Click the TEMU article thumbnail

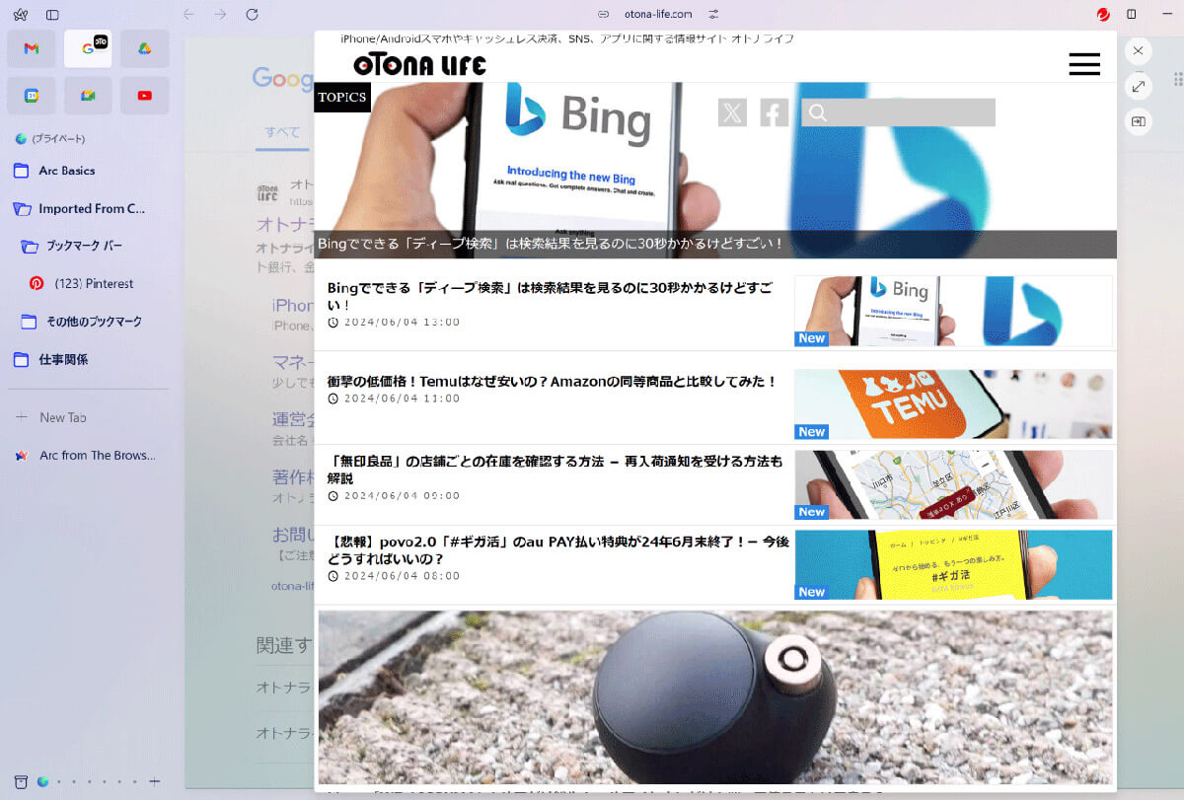953,404
